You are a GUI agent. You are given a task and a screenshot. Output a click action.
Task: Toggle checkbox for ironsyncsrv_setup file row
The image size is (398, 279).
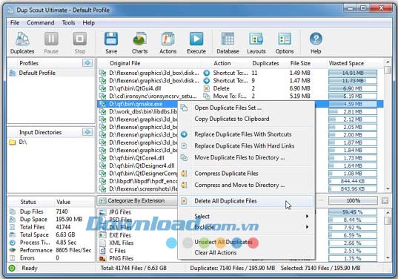pos(102,96)
